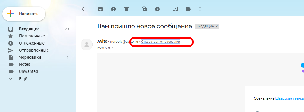304x112 pixels.
Task: Click the Отказаться от рассылки unsubscribe link
Action: click(161, 41)
